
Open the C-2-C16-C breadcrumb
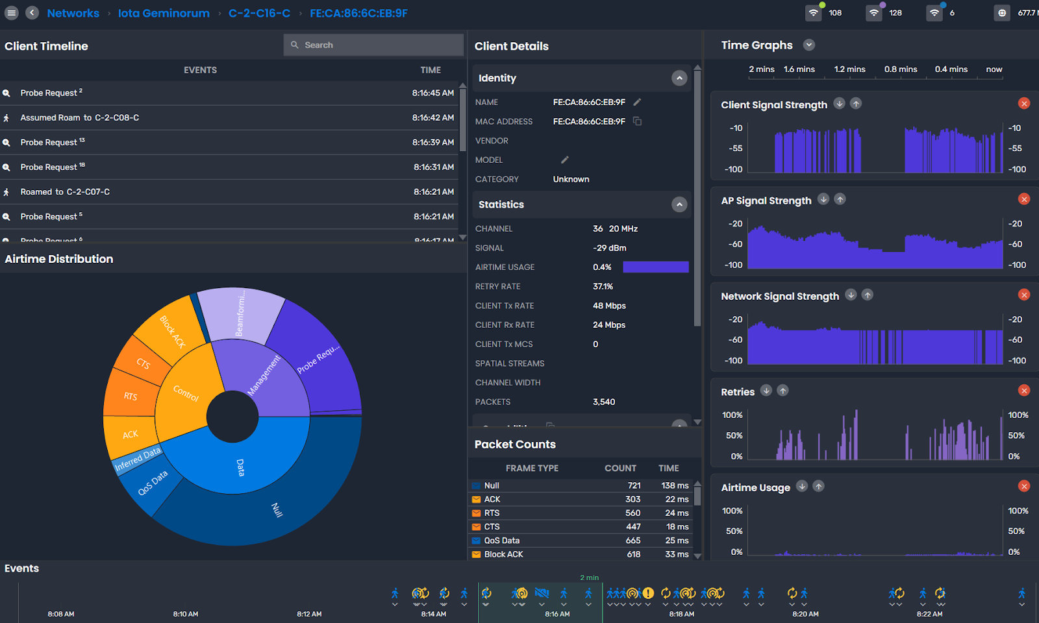point(259,13)
